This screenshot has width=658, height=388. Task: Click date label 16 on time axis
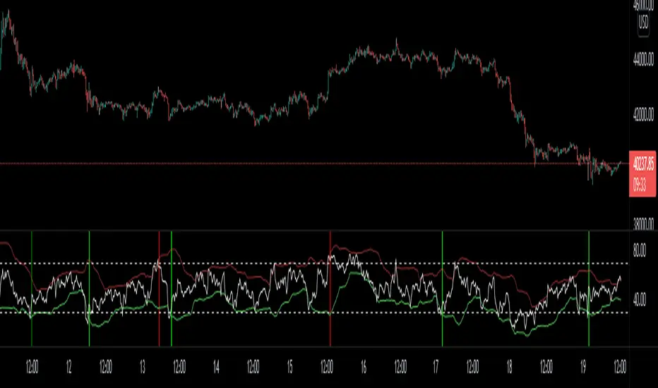click(x=364, y=367)
